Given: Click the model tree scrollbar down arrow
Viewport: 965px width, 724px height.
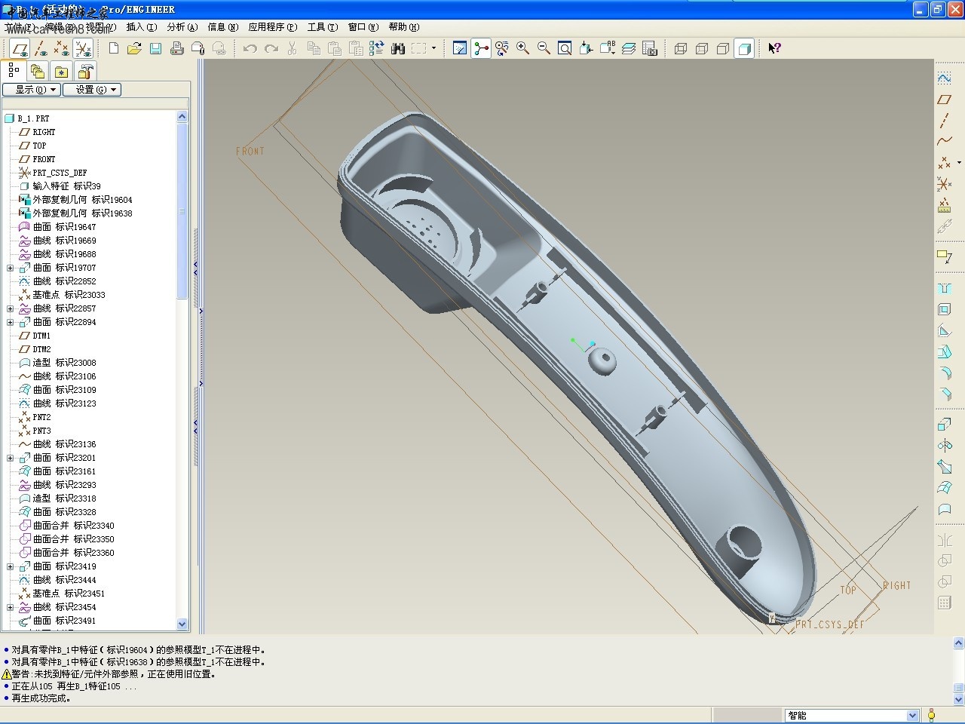Looking at the screenshot, I should point(182,624).
